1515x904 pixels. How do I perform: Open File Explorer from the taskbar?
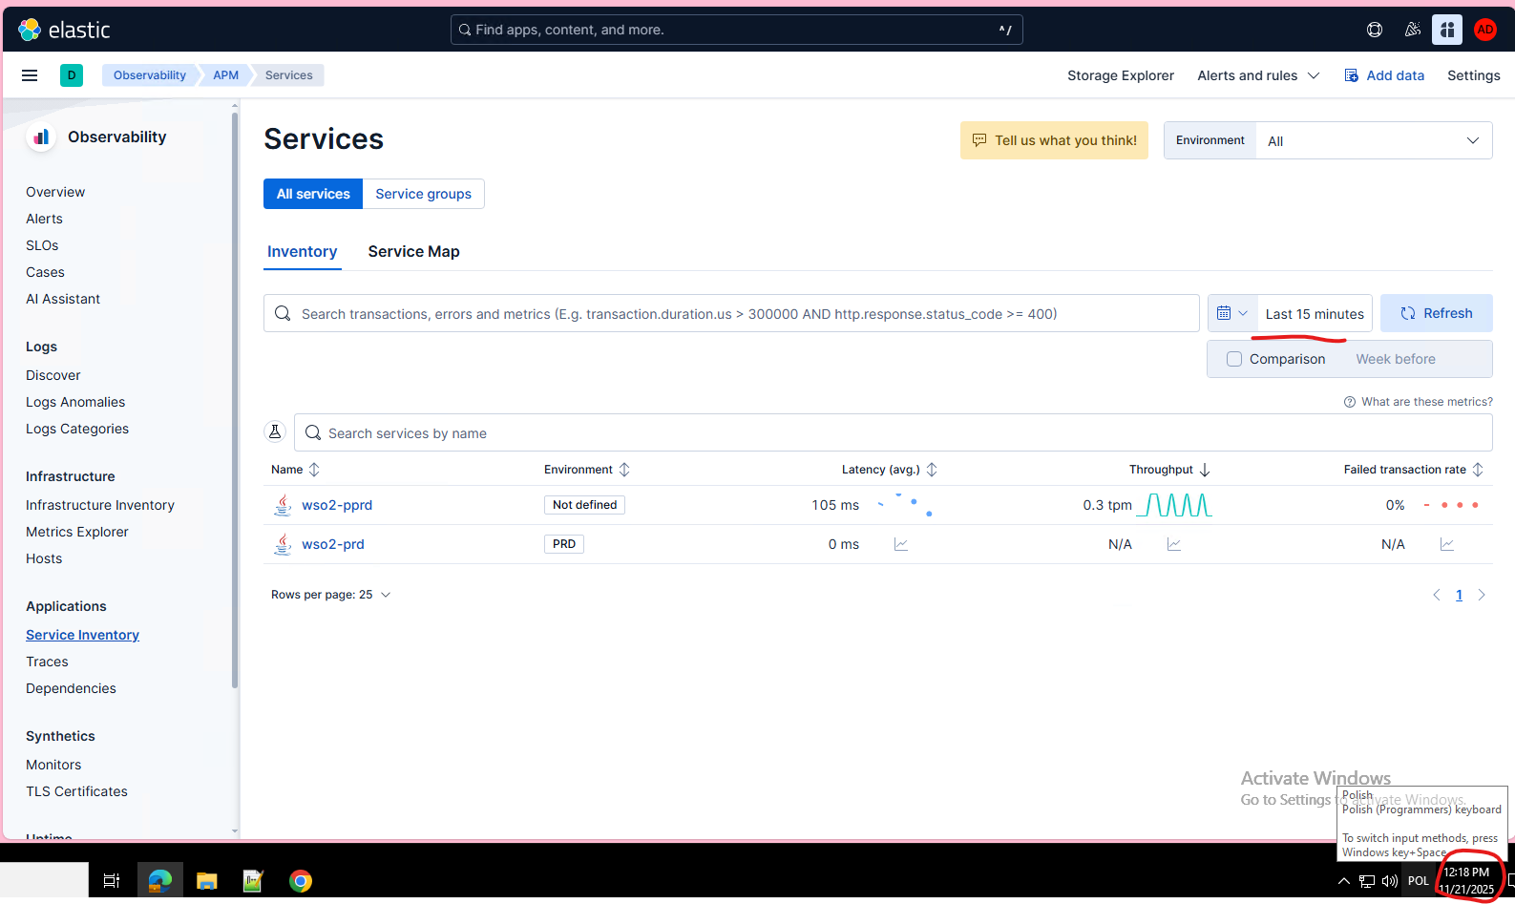207,881
